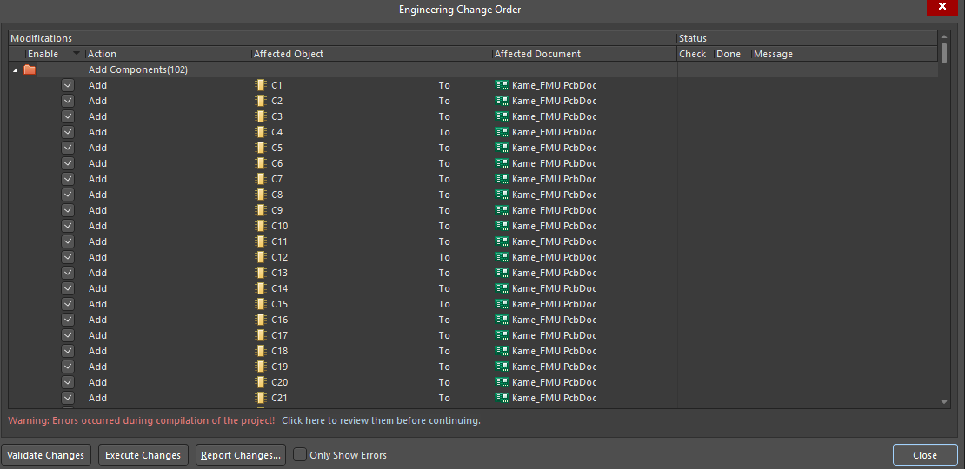The image size is (965, 469).
Task: Uncheck the Enable box for C4
Action: tap(68, 132)
